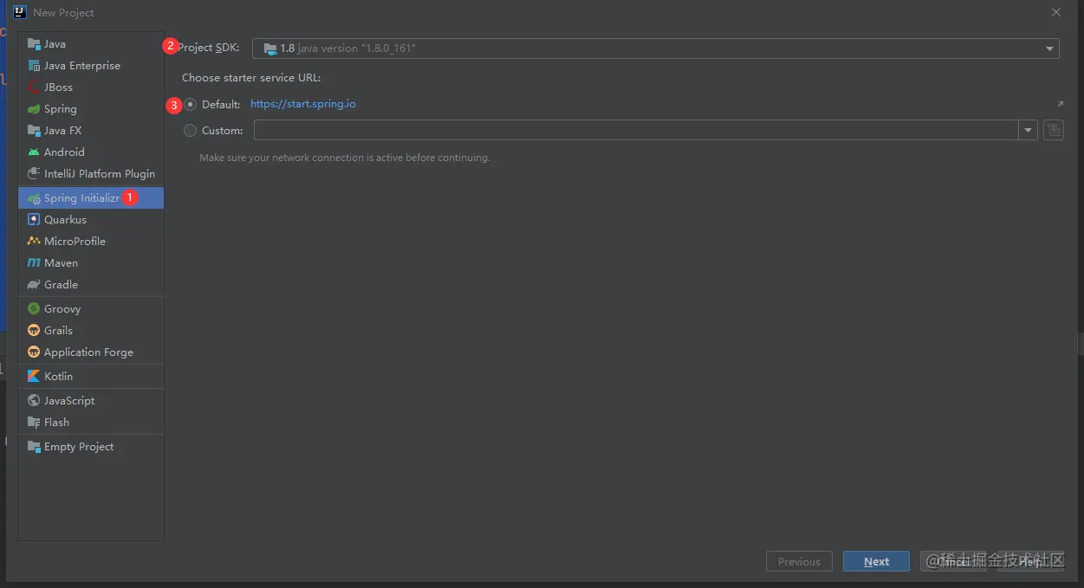
Task: Click the Empty Project folder icon
Action: click(x=34, y=447)
